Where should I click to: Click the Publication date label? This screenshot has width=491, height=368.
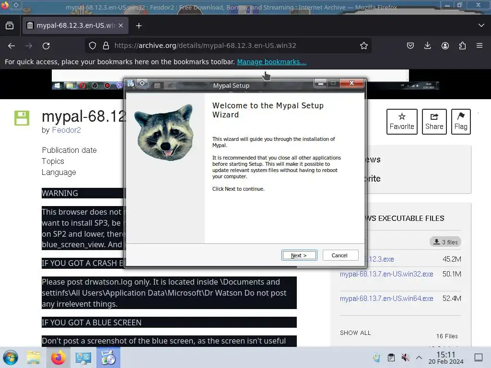coord(69,150)
